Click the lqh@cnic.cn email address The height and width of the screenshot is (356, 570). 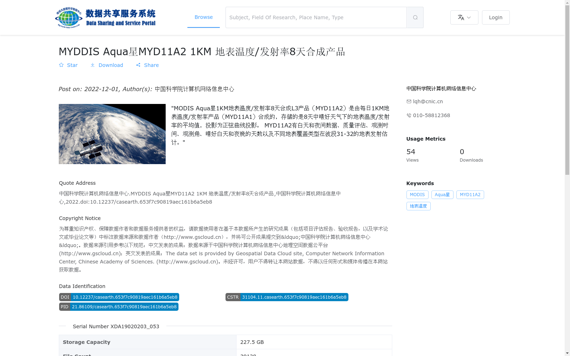(428, 101)
